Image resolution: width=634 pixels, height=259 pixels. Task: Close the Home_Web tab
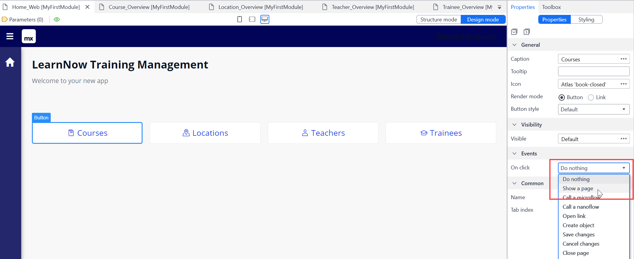tap(87, 7)
